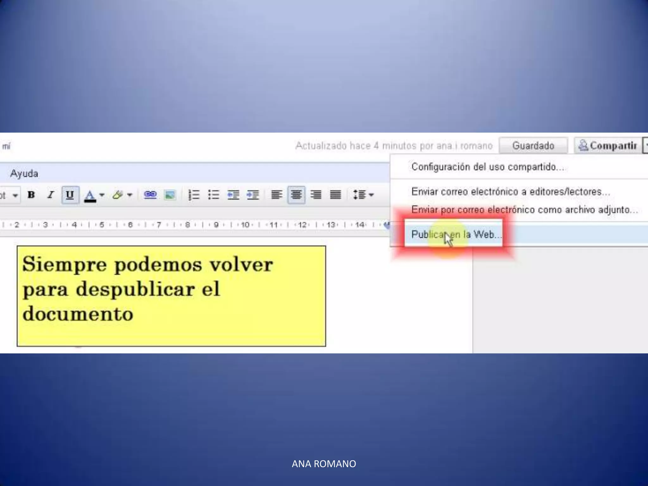
Task: Toggle italic formatting
Action: point(51,195)
